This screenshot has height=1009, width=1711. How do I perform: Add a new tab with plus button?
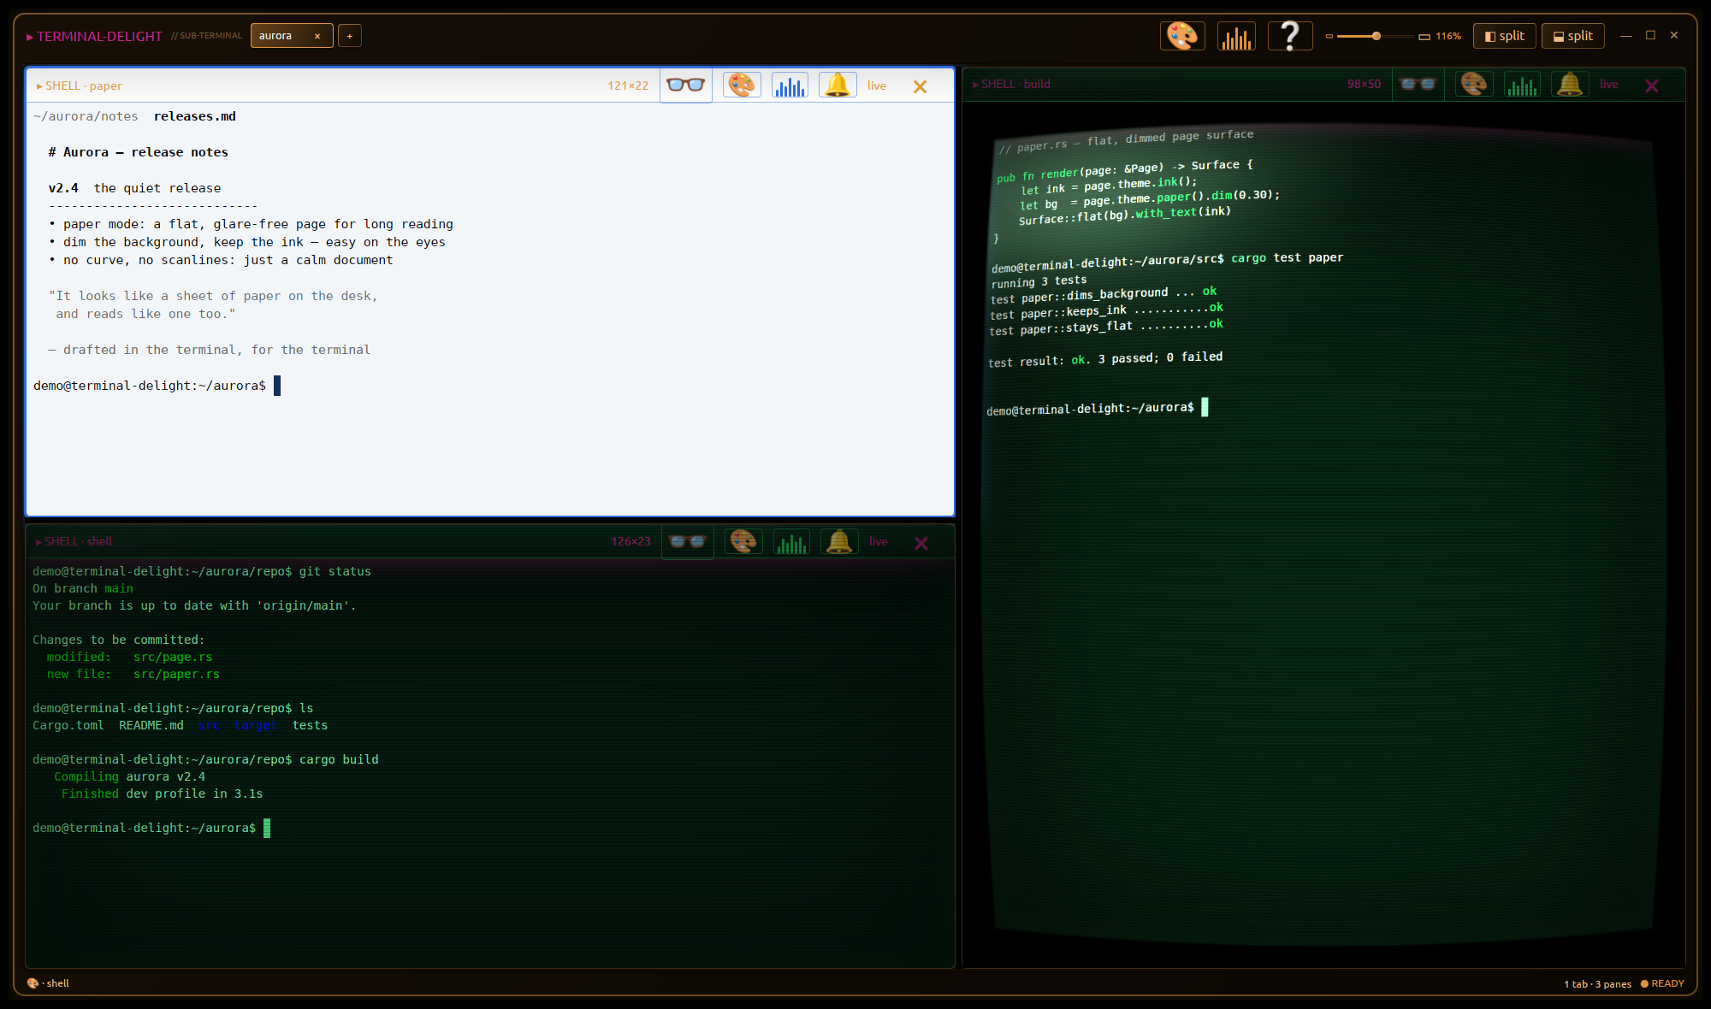(x=350, y=36)
